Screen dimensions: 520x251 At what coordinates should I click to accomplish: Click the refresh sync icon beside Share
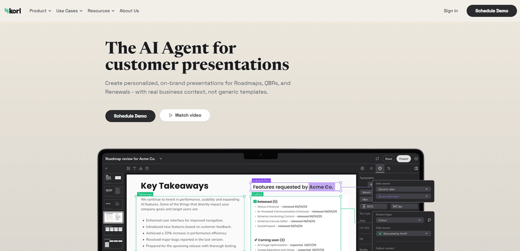pos(377,159)
